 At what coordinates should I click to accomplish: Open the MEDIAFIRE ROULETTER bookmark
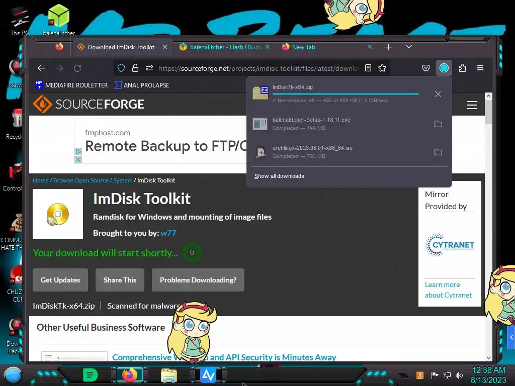click(71, 85)
